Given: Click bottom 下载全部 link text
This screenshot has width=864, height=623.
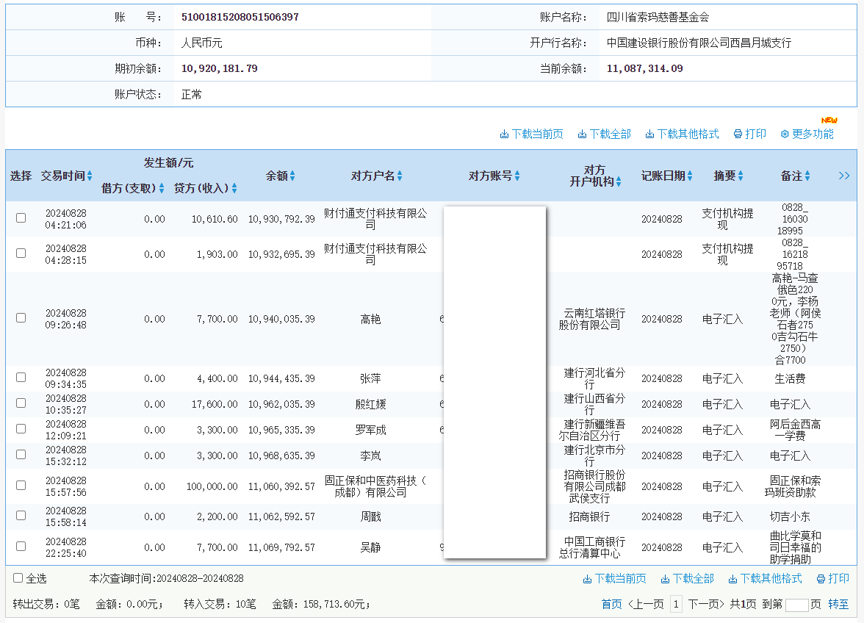Looking at the screenshot, I should click(694, 579).
